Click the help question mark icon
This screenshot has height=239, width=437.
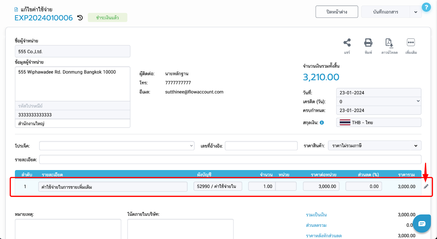pos(426,7)
